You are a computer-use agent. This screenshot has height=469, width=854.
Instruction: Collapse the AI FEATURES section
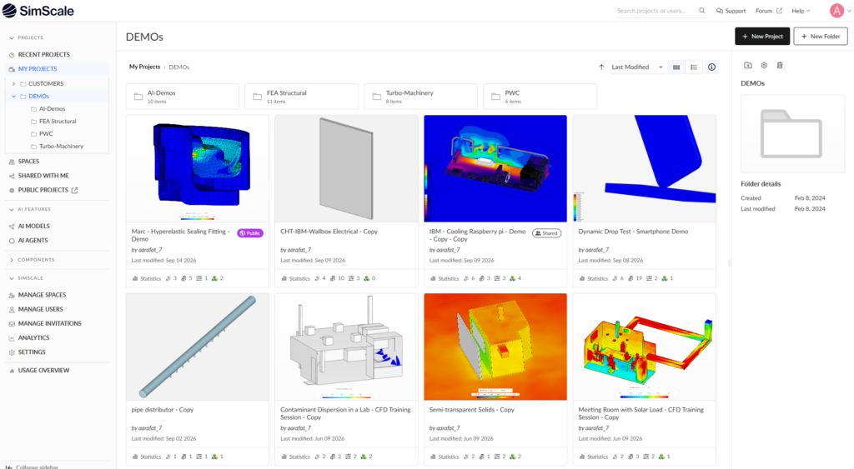[x=12, y=209]
